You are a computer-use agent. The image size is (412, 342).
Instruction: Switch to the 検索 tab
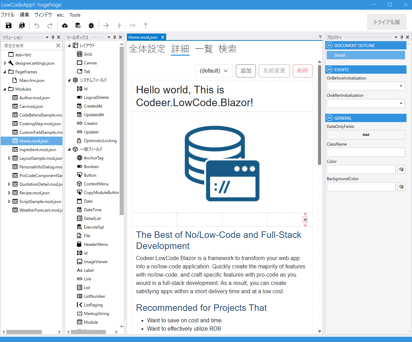pos(228,49)
